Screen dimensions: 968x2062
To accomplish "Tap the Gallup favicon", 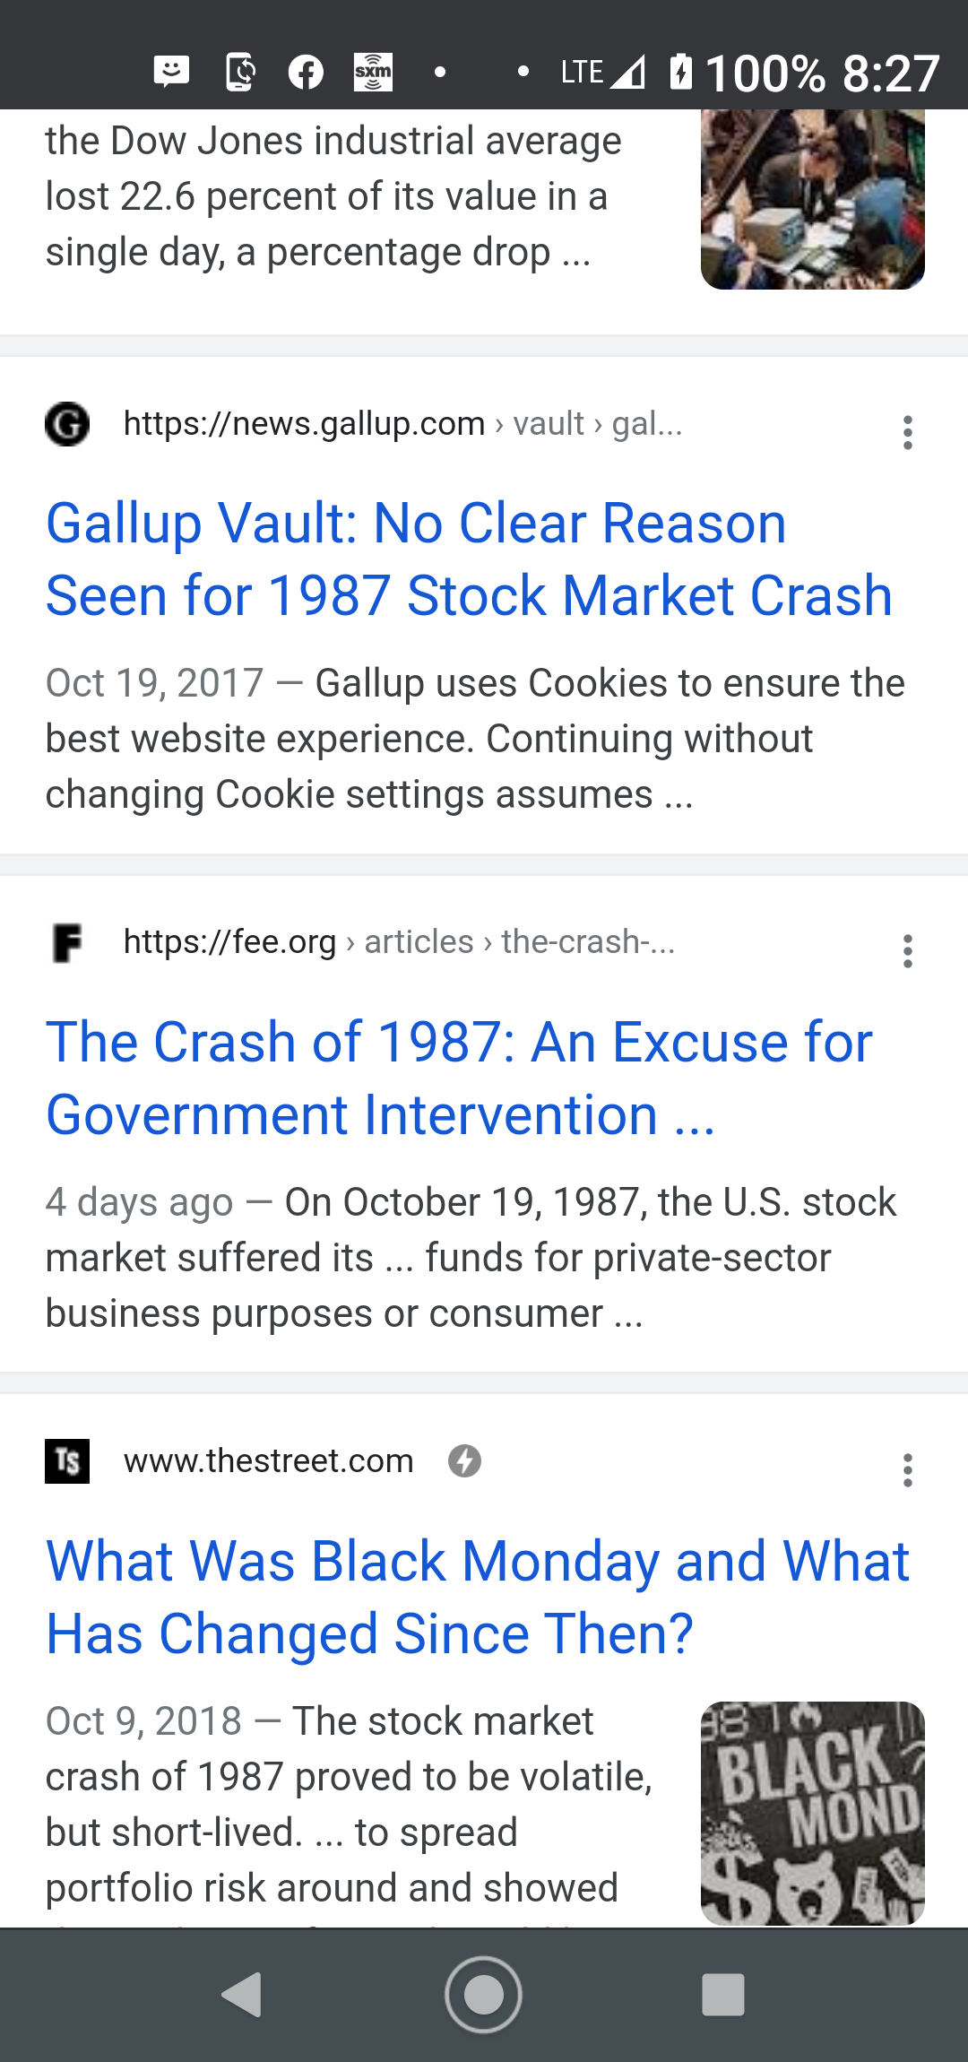I will pos(67,424).
